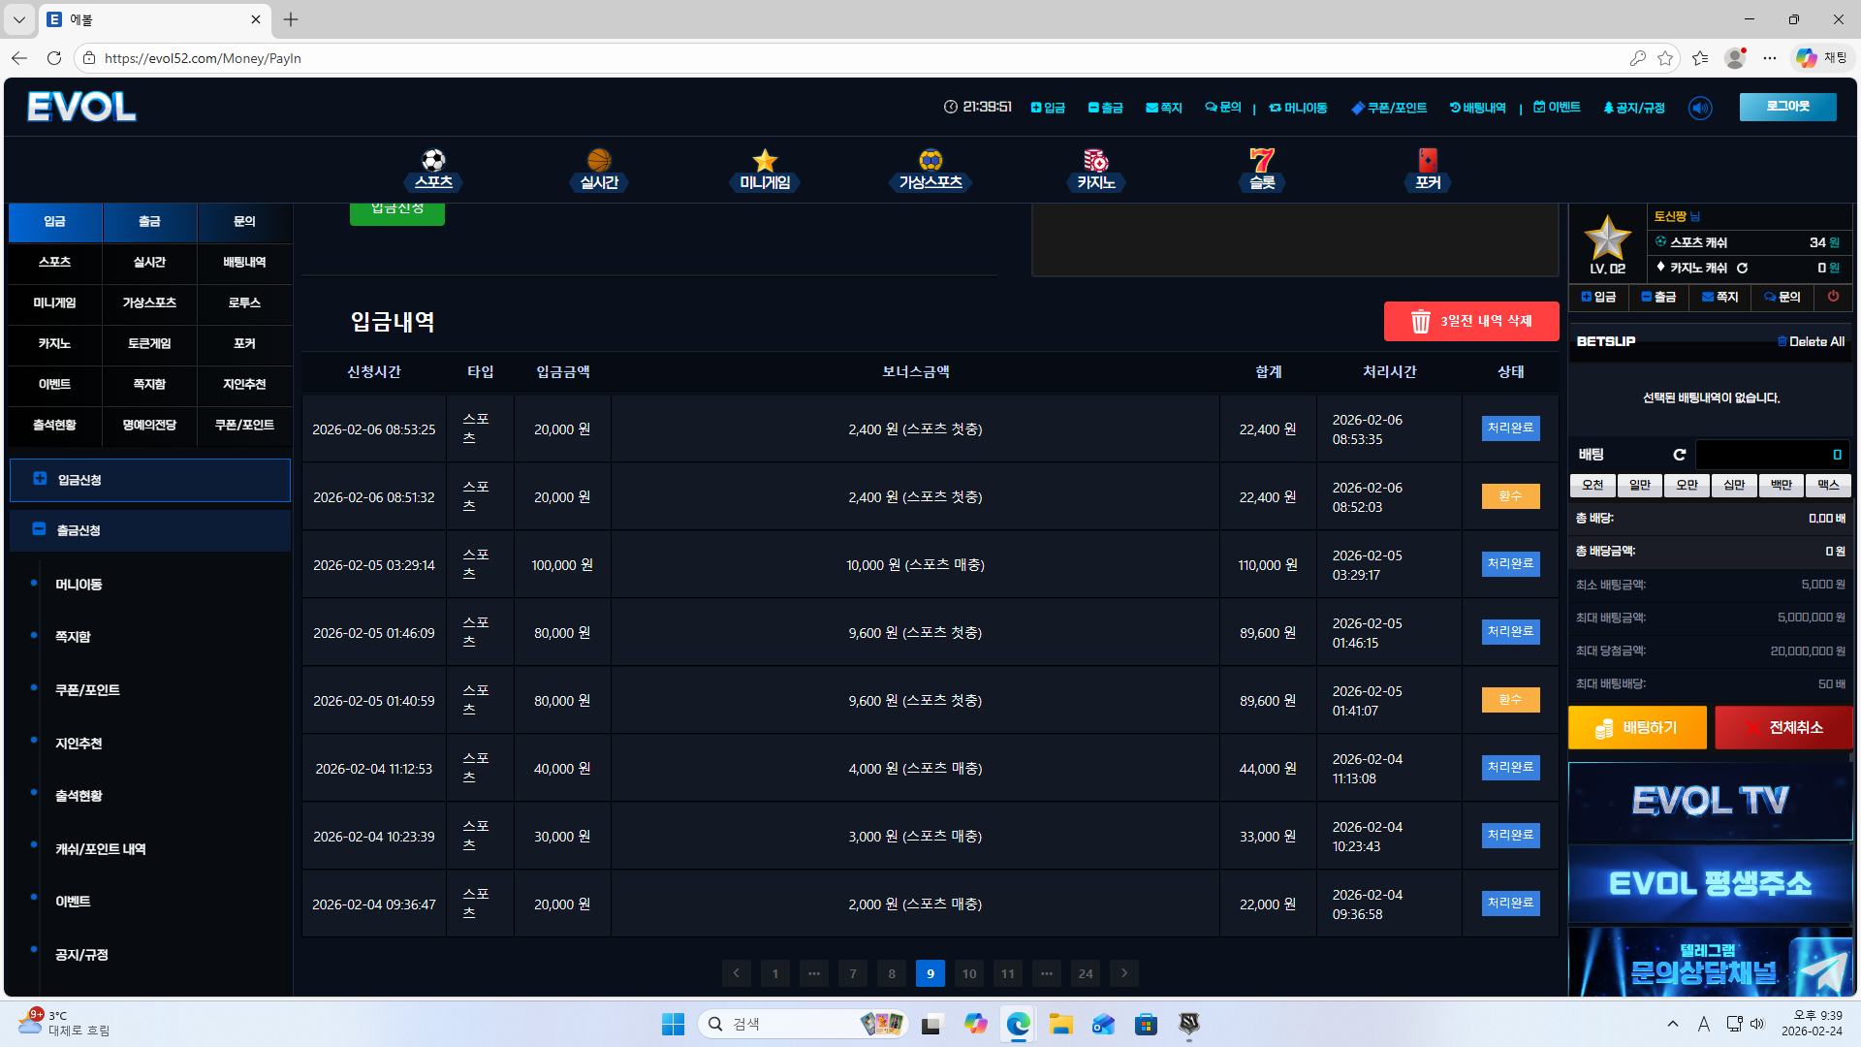Click the refresh icon next to 카지노 캐쉬

(1742, 269)
